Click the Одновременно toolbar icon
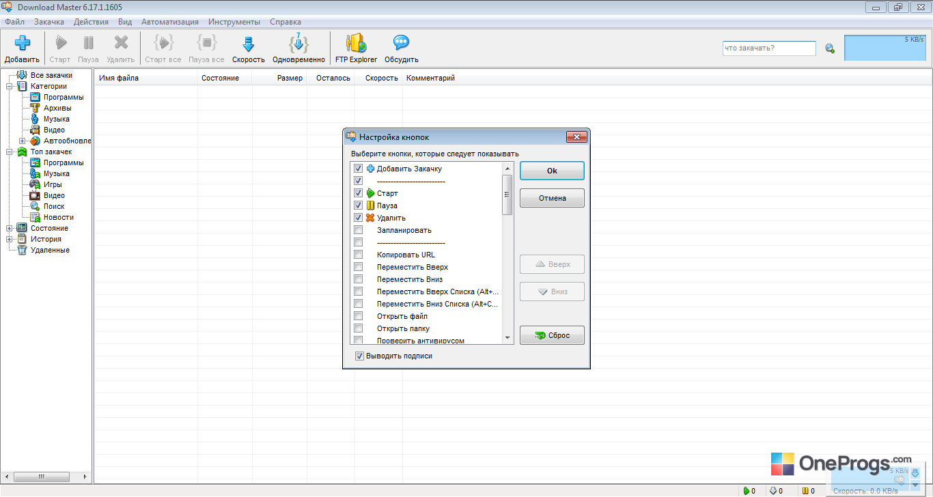This screenshot has height=497, width=933. (298, 43)
